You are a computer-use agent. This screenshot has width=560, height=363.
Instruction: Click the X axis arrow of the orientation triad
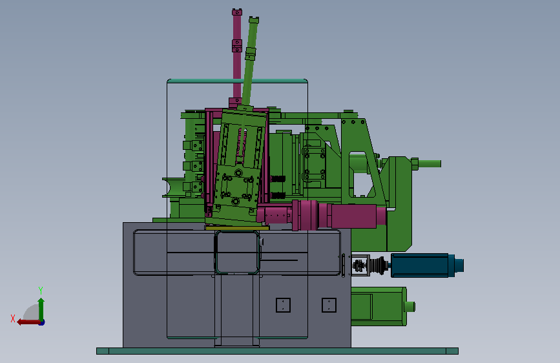click(28, 322)
